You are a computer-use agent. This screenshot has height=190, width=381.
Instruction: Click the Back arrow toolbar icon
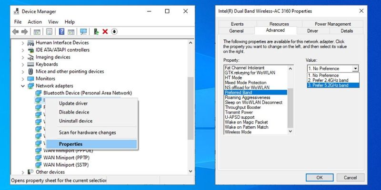15,32
